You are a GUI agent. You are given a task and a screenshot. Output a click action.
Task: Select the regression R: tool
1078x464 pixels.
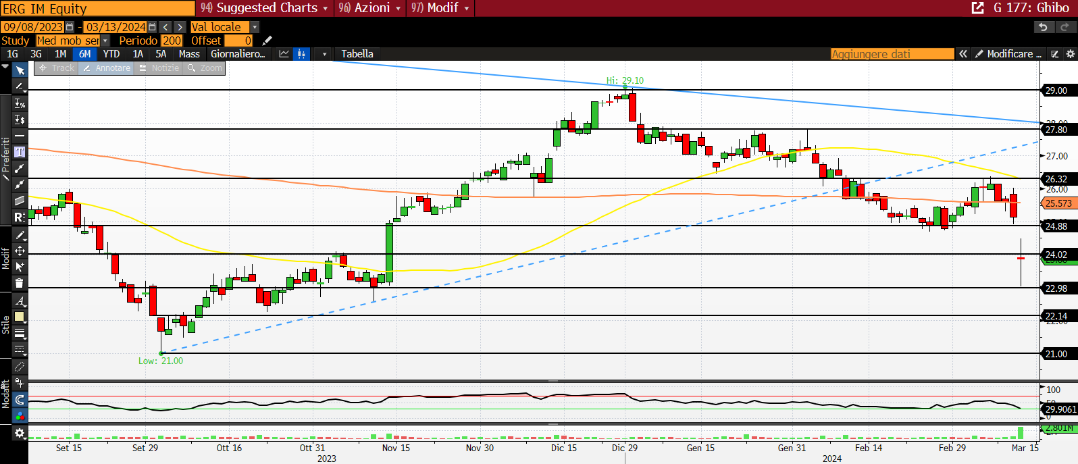pyautogui.click(x=20, y=217)
